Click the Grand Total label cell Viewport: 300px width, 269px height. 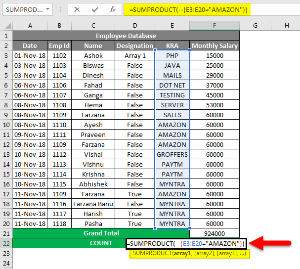tap(101, 233)
